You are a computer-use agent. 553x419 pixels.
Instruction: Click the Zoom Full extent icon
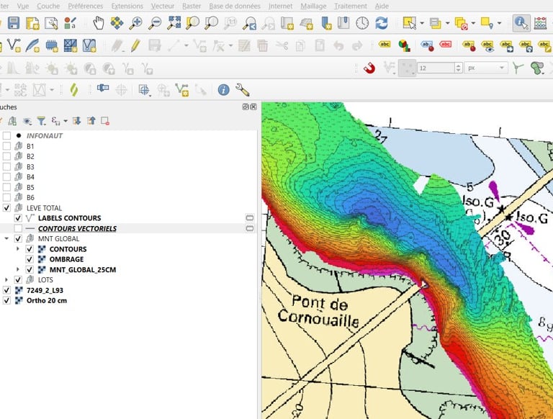[174, 23]
